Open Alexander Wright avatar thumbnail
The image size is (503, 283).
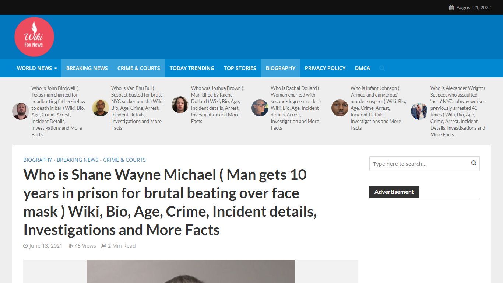click(419, 111)
